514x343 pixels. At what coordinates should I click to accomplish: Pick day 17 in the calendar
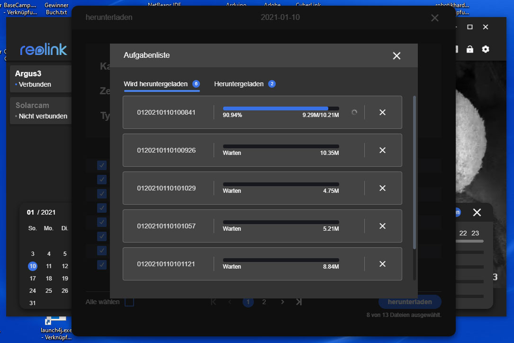33,279
